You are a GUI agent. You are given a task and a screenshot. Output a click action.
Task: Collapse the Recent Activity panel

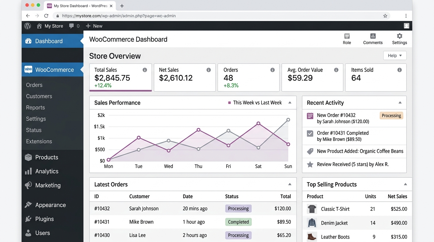point(400,102)
